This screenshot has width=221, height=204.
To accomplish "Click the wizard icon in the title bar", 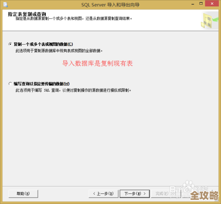I will 6,5.
